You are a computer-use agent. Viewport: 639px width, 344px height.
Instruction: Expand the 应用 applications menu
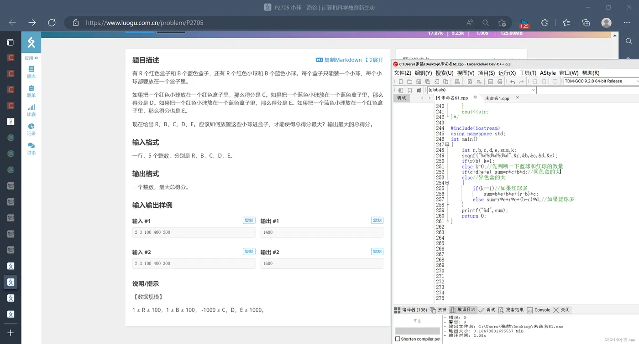coord(31,58)
